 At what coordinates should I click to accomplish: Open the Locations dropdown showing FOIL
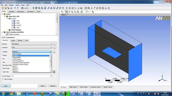(x=32, y=47)
